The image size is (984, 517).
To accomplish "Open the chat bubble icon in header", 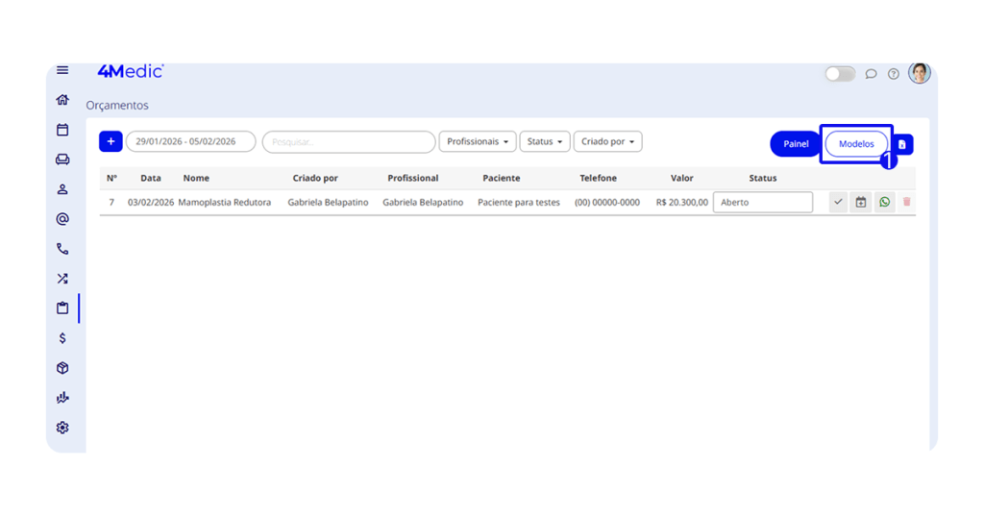I will point(871,74).
